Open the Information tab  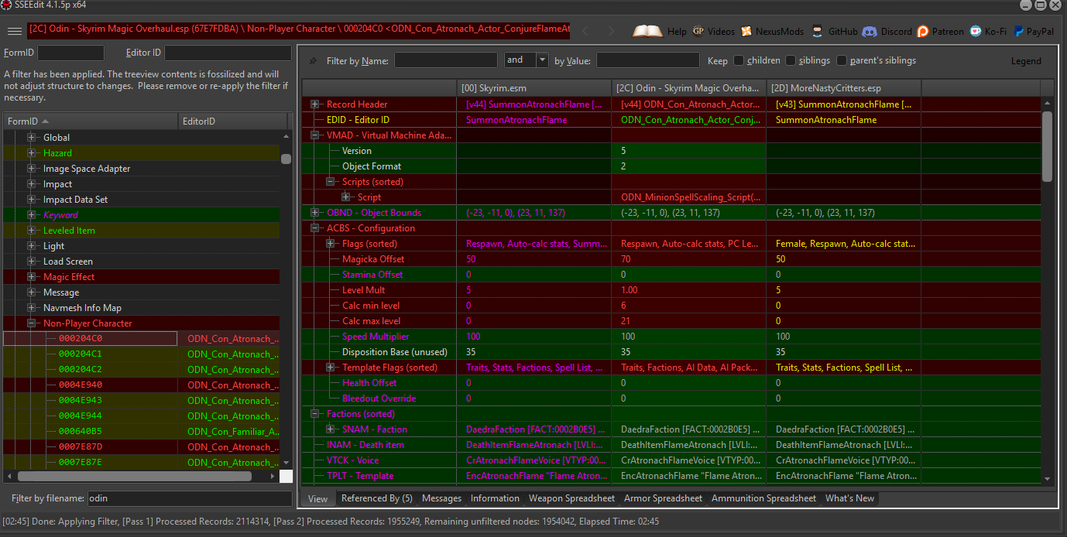pos(495,498)
